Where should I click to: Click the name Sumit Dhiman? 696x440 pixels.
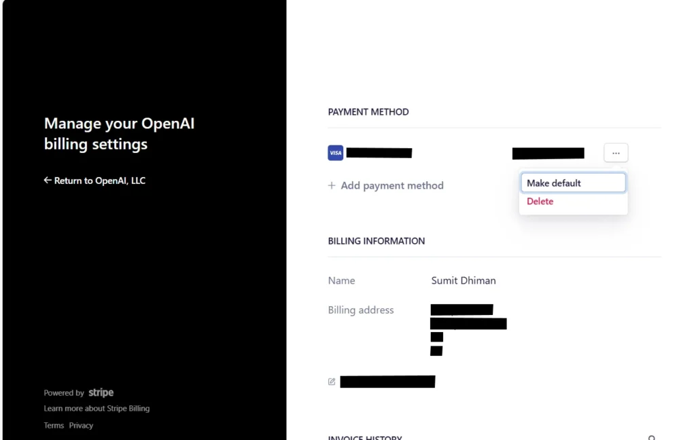pos(464,280)
